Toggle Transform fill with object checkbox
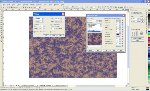The height and width of the screenshot is (91, 150). [34, 32]
